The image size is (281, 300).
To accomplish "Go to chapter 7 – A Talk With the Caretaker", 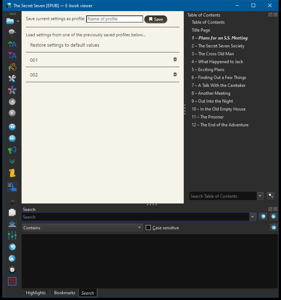I will pyautogui.click(x=219, y=85).
